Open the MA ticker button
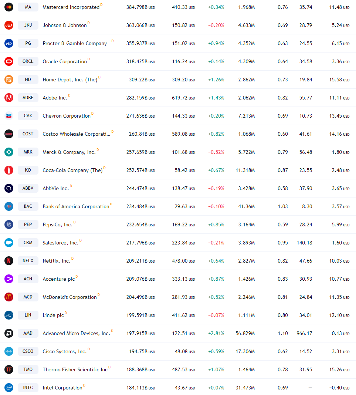Viewport: 356px width, 395px height. 28,7
